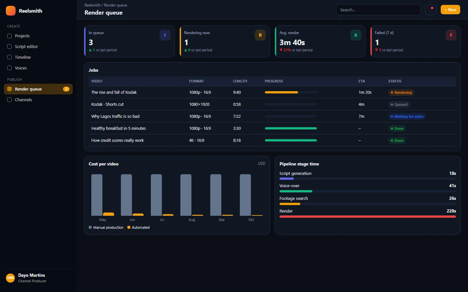Viewport: 468px width, 292px height.
Task: Click the Reelsmith orange logo icon
Action: (11, 11)
